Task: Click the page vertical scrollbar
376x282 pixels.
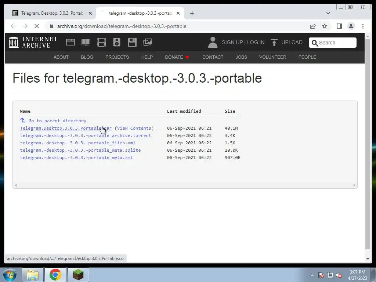Action: (x=368, y=144)
